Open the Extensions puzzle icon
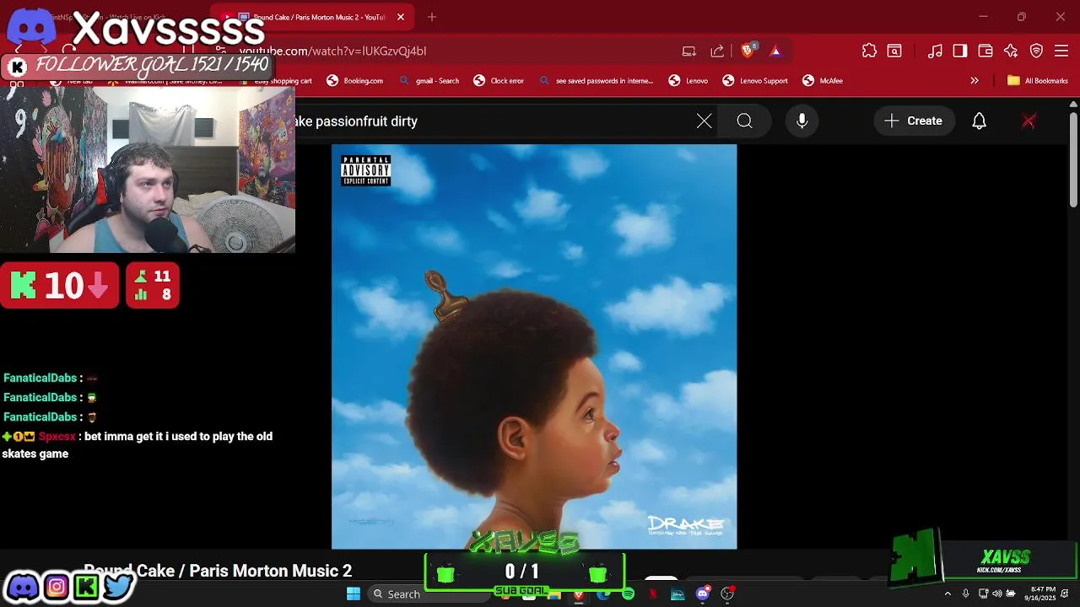The height and width of the screenshot is (607, 1080). pyautogui.click(x=869, y=51)
